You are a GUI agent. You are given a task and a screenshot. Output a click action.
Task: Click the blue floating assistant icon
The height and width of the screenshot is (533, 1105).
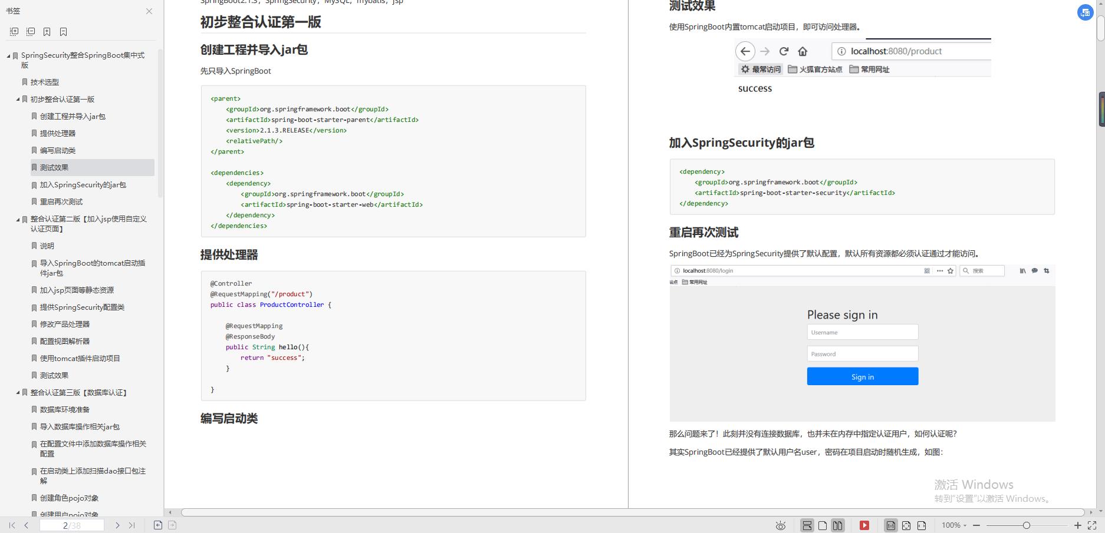point(1086,12)
